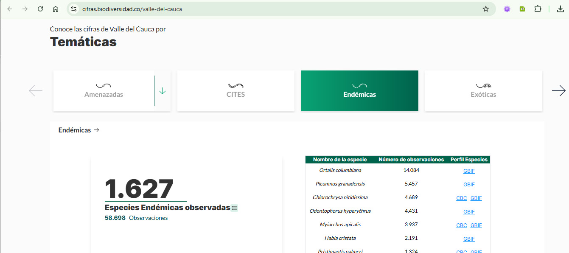The image size is (569, 253).
Task: Click the Número de observaciones column header
Action: pyautogui.click(x=411, y=160)
